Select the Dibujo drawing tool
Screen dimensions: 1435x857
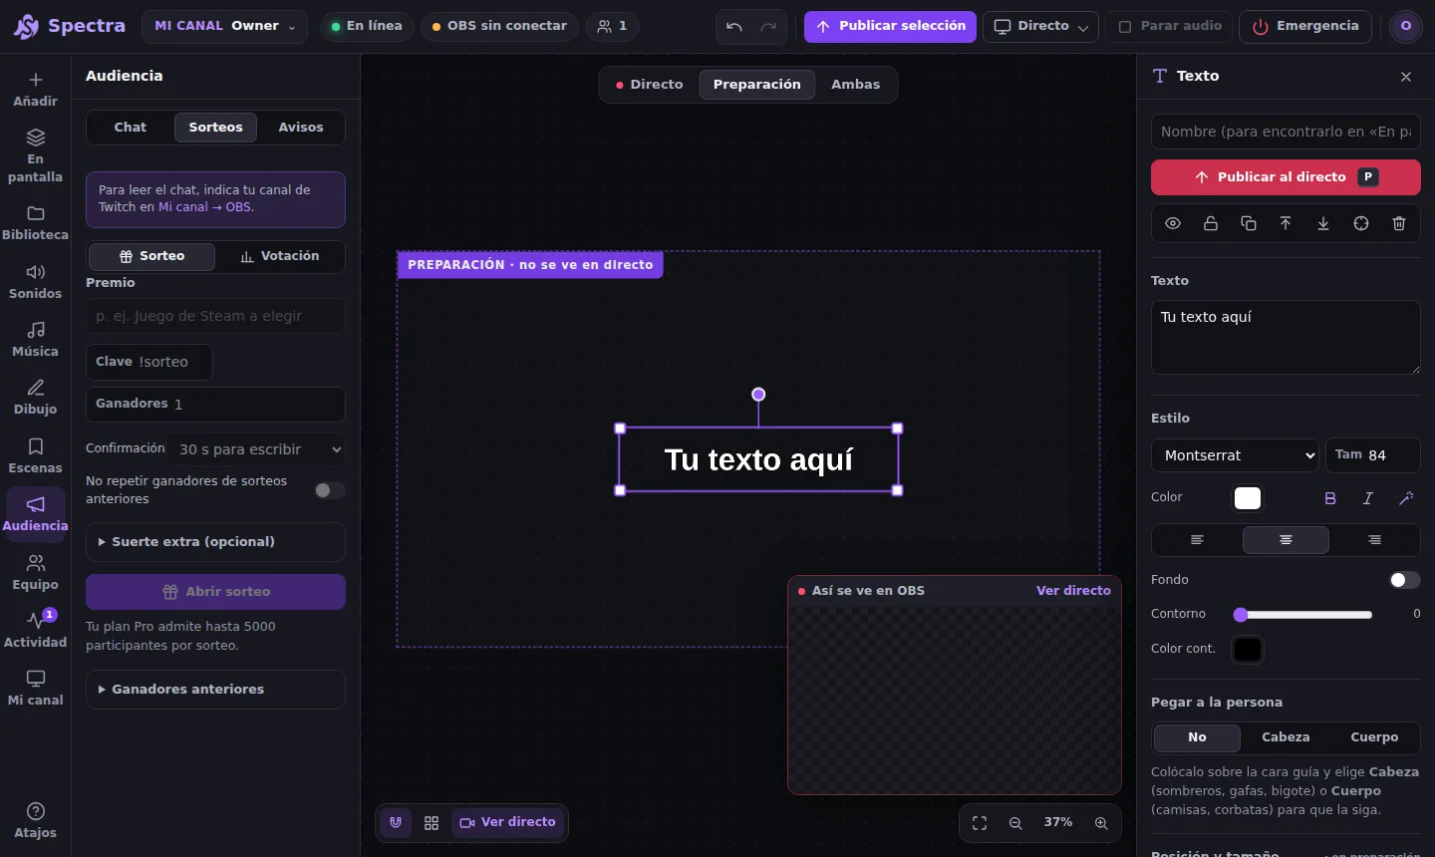(36, 398)
